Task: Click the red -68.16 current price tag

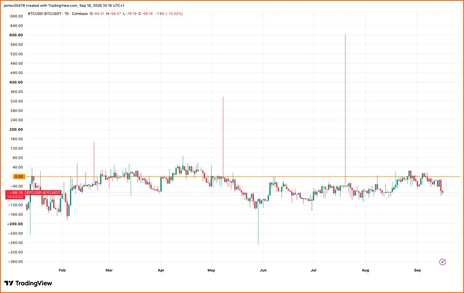Action: coord(15,193)
